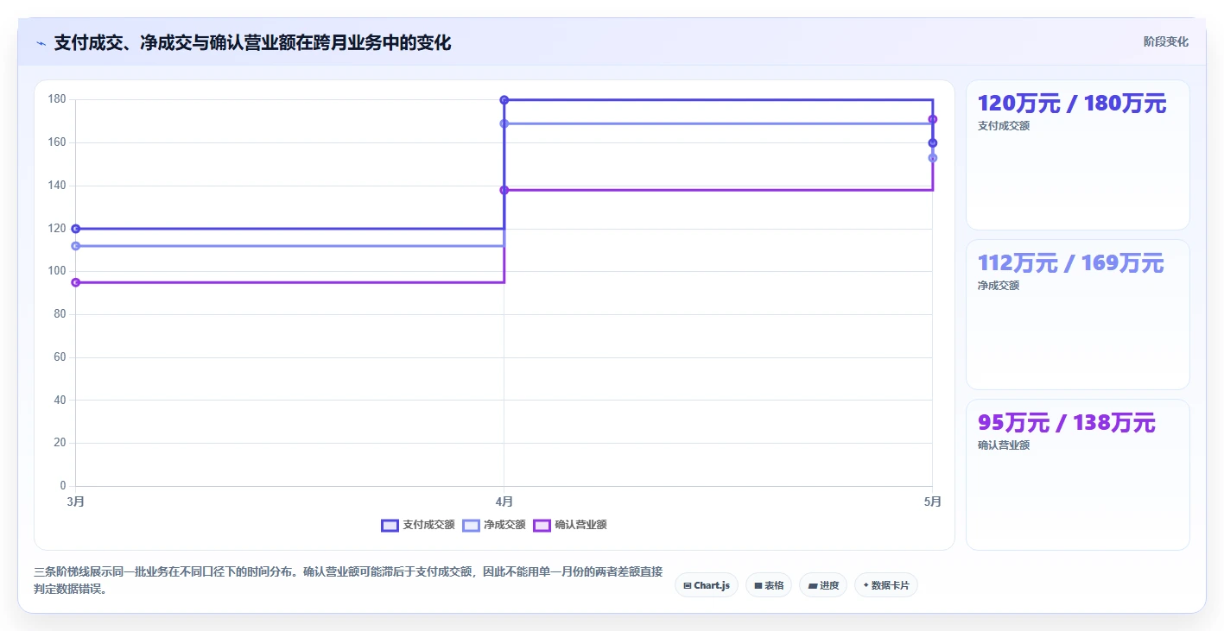This screenshot has height=631, width=1224.
Task: Click the 5月 x-axis label
Action: pos(932,502)
